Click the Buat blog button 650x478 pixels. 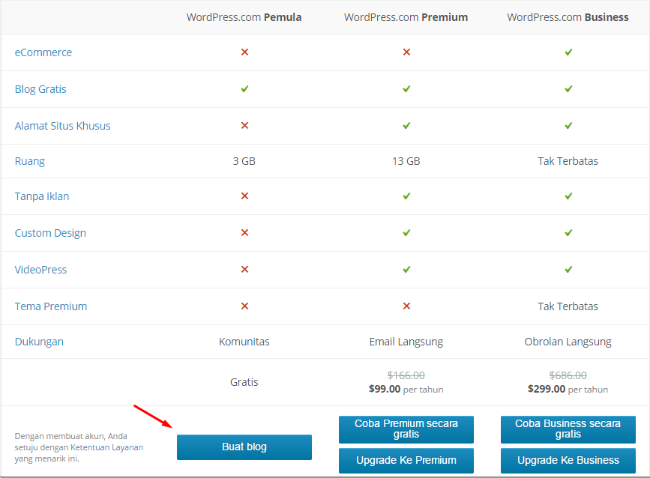point(244,447)
